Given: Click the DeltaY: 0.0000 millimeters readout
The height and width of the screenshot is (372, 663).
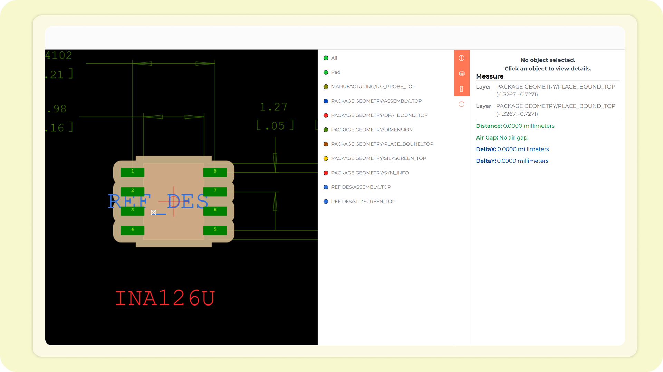Looking at the screenshot, I should click(x=512, y=161).
